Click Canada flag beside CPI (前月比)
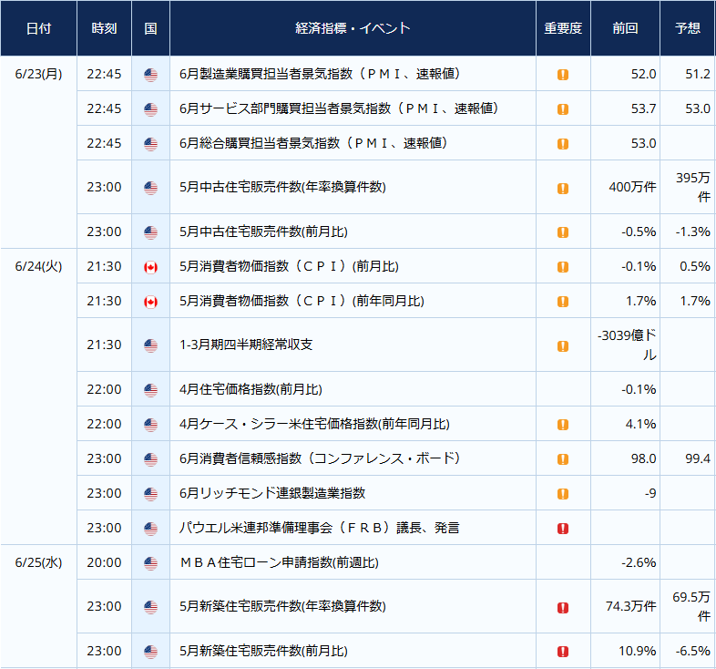 (x=150, y=267)
